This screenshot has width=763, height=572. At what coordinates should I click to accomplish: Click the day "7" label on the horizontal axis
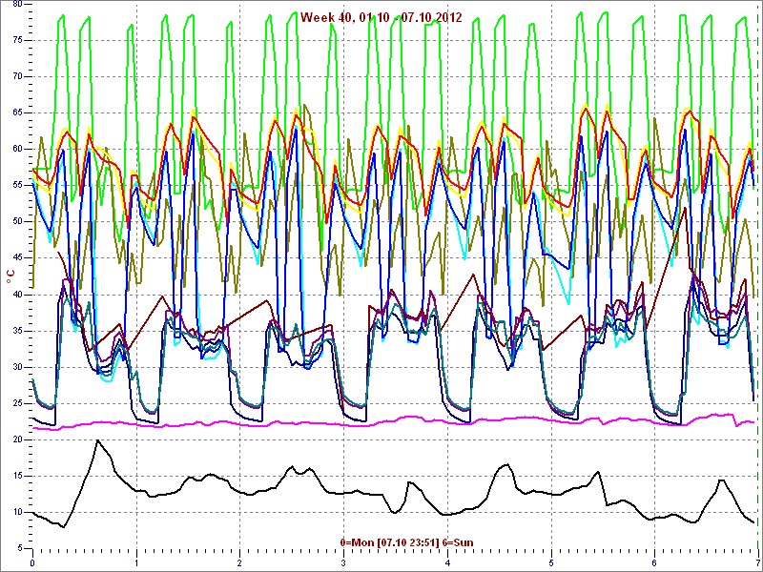758,563
